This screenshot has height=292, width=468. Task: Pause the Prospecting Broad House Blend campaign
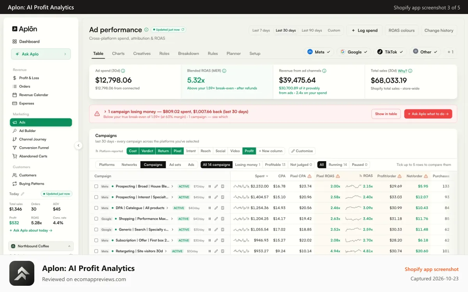pos(210,186)
